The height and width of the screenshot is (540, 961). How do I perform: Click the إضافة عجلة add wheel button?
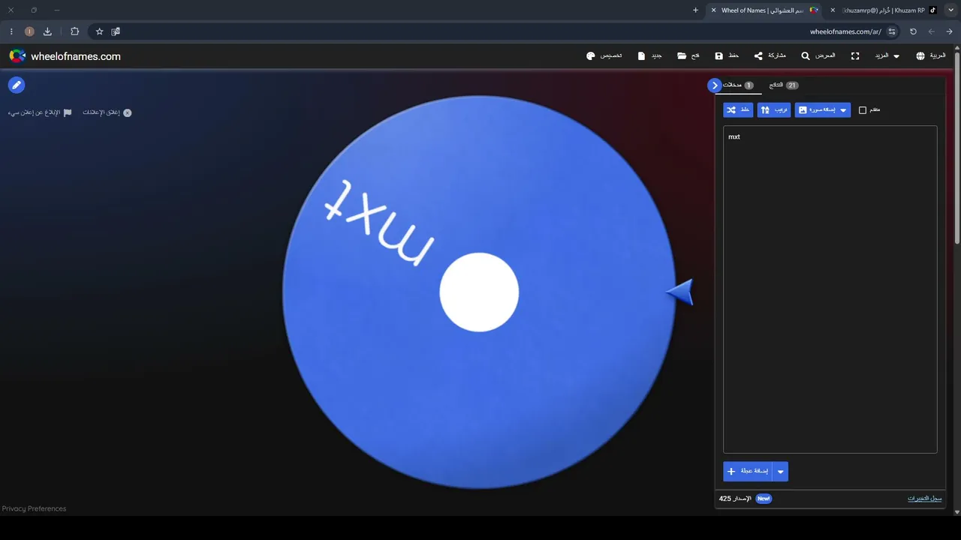pyautogui.click(x=748, y=471)
